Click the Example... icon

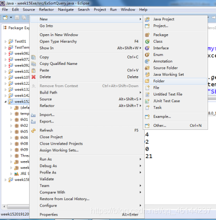click(147, 116)
